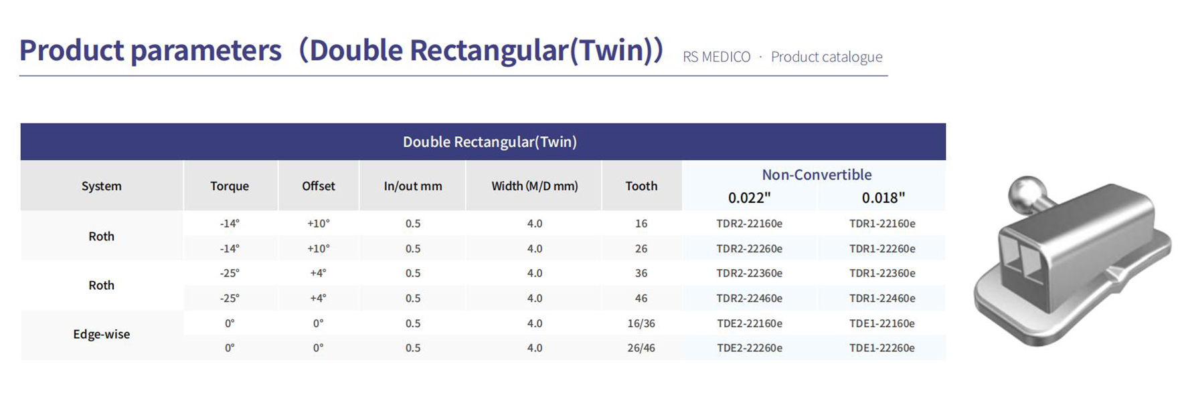1178x400 pixels.
Task: Click the Tooth column header
Action: click(641, 186)
